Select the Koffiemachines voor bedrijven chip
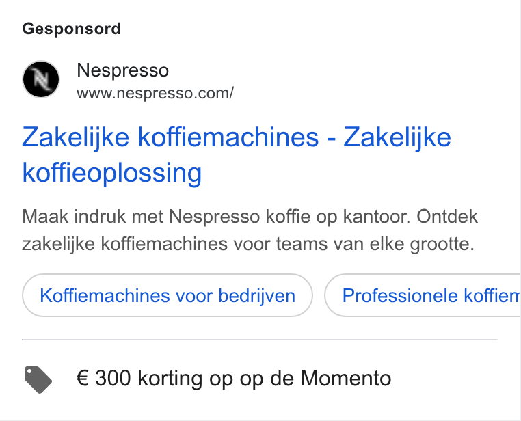The height and width of the screenshot is (421, 521). click(x=168, y=295)
